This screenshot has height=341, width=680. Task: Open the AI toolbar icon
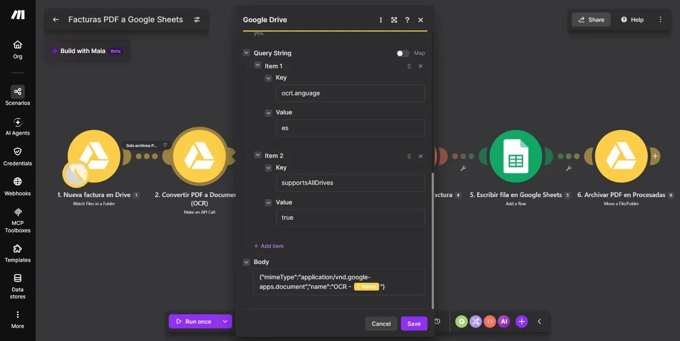tap(504, 321)
